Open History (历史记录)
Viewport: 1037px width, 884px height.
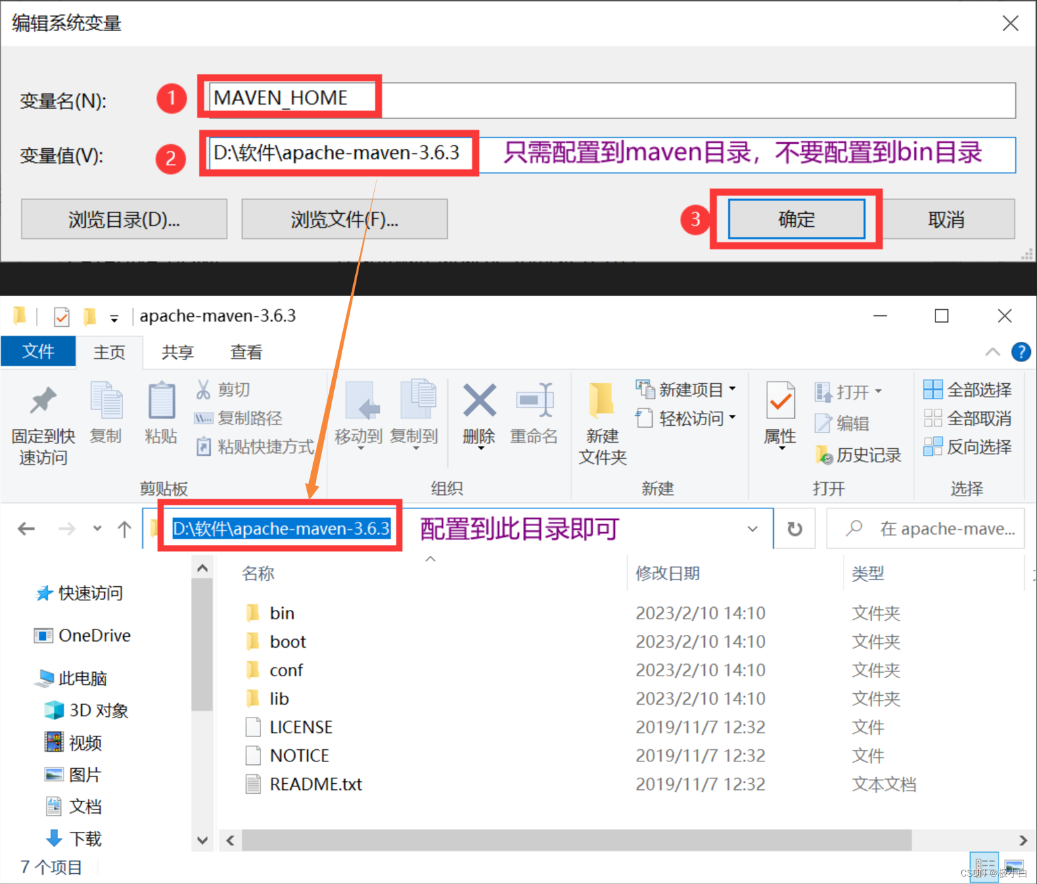tap(858, 455)
